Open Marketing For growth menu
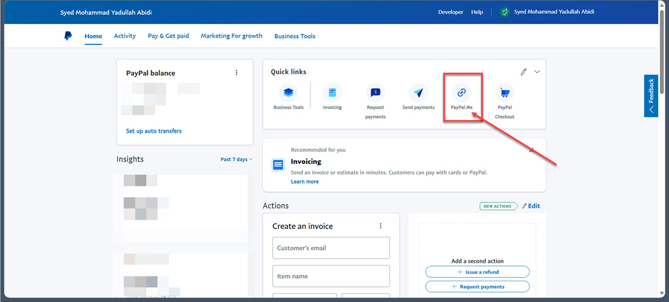 pos(231,36)
